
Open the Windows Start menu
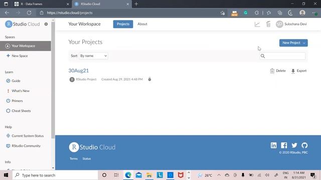6,175
